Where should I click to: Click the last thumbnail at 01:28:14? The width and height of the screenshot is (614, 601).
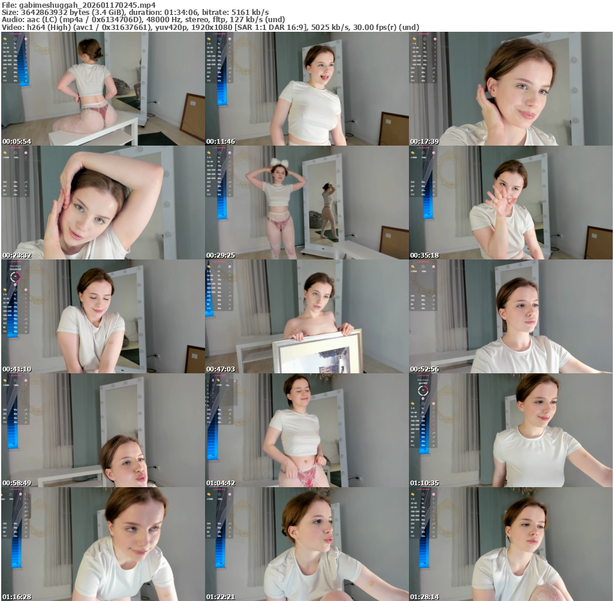pos(510,544)
